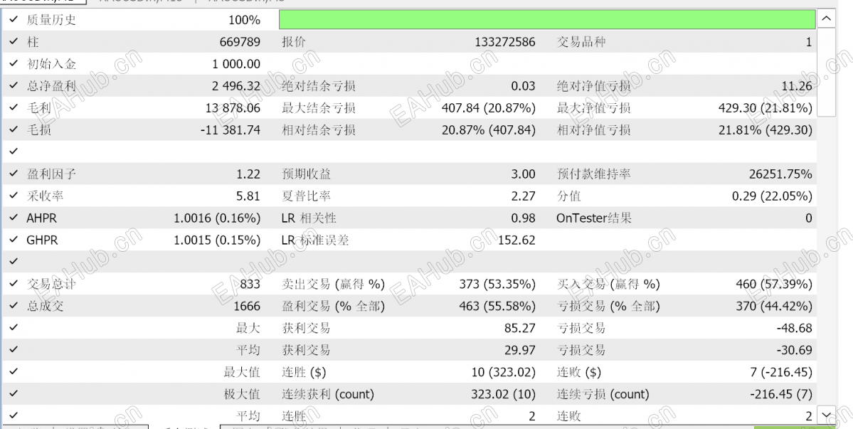Toggle the check mark for 总成交 row
Screen dimensions: 853x429
coord(14,306)
